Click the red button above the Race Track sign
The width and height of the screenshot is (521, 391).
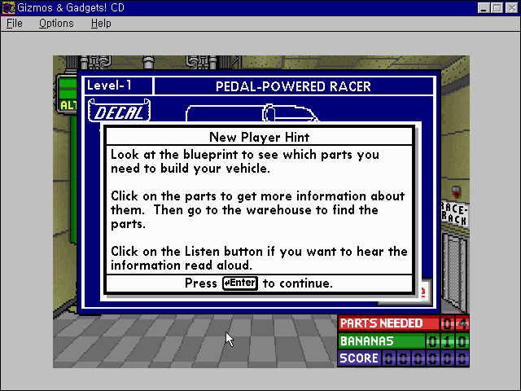pos(456,192)
